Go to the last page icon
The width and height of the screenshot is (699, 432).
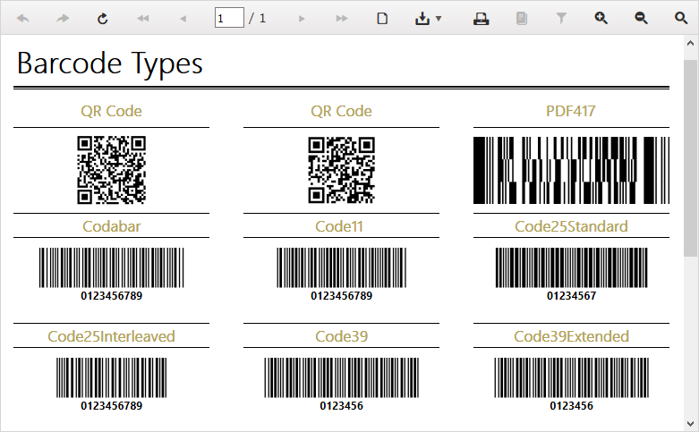tap(342, 18)
